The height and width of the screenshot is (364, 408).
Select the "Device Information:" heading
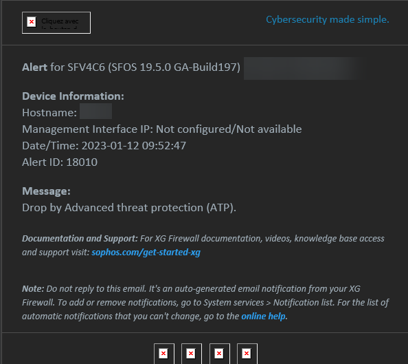coord(73,96)
